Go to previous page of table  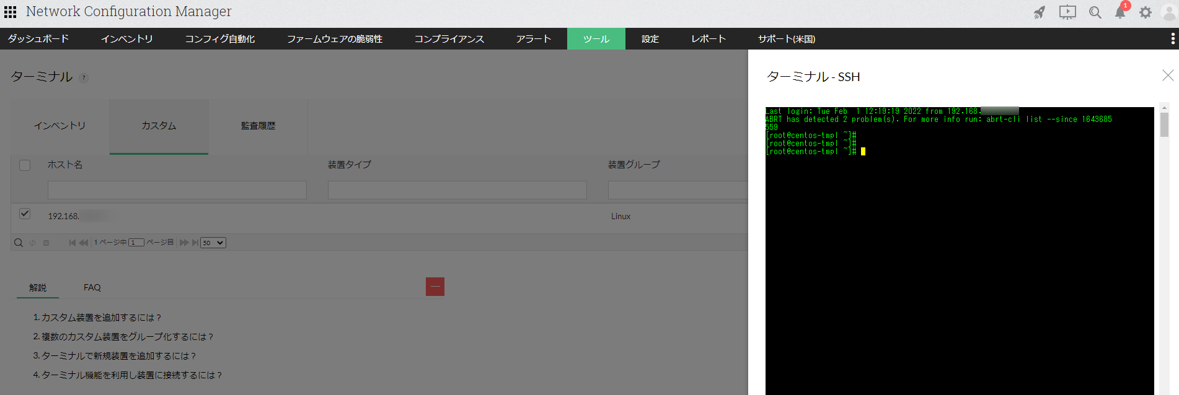pos(84,243)
